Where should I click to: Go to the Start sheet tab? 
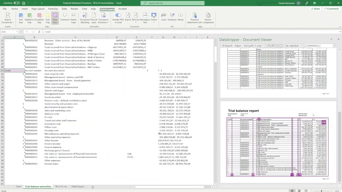click(x=18, y=187)
